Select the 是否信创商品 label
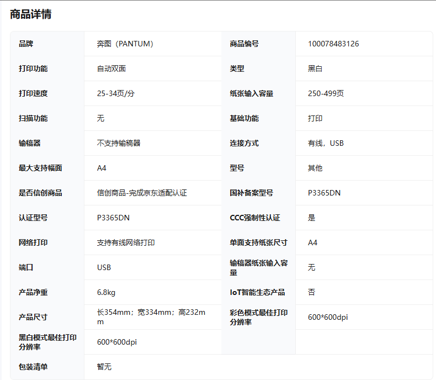The height and width of the screenshot is (380, 436). (x=40, y=193)
